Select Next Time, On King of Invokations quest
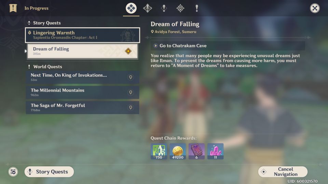This screenshot has height=184, width=328. [x=82, y=77]
